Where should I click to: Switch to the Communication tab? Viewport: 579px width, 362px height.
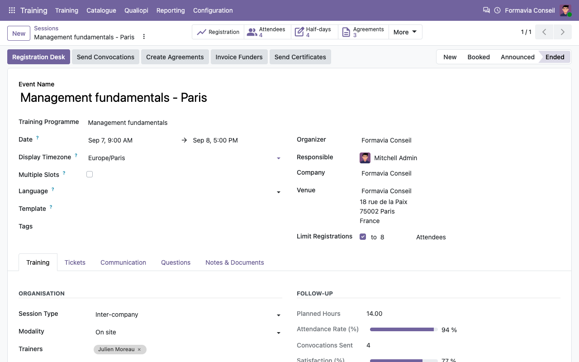click(x=123, y=262)
